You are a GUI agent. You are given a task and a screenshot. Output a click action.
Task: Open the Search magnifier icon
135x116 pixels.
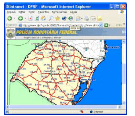click(51, 18)
